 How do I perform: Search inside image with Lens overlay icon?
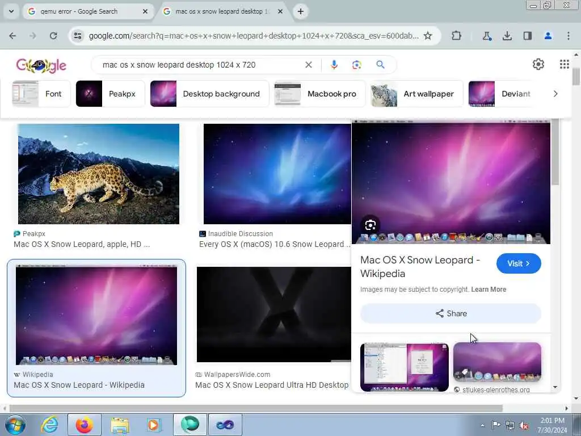click(370, 225)
